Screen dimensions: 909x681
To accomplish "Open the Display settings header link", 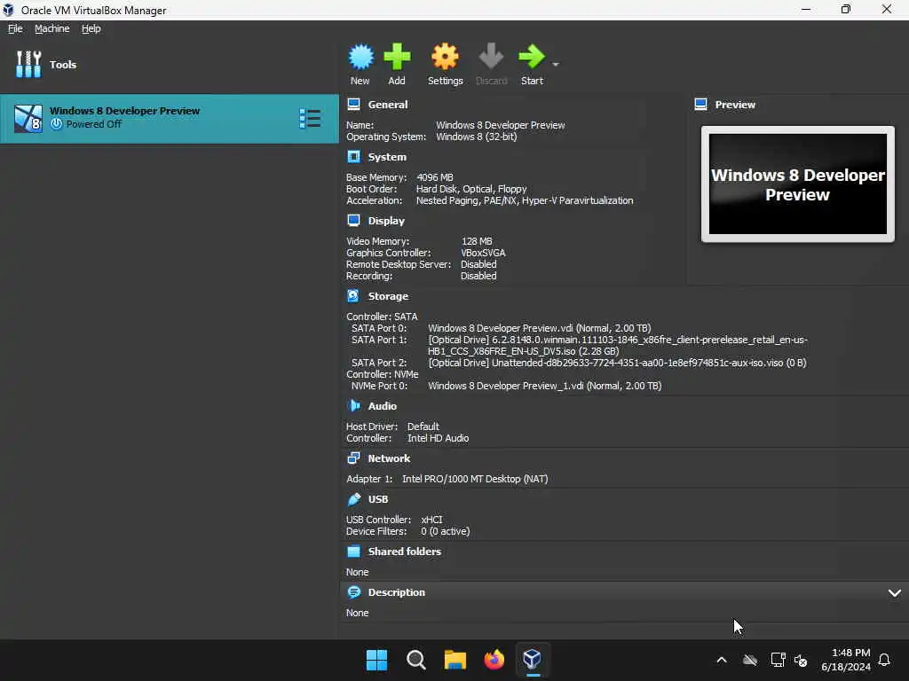I will (386, 221).
